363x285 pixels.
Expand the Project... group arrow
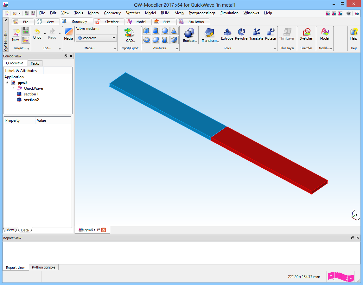29,49
